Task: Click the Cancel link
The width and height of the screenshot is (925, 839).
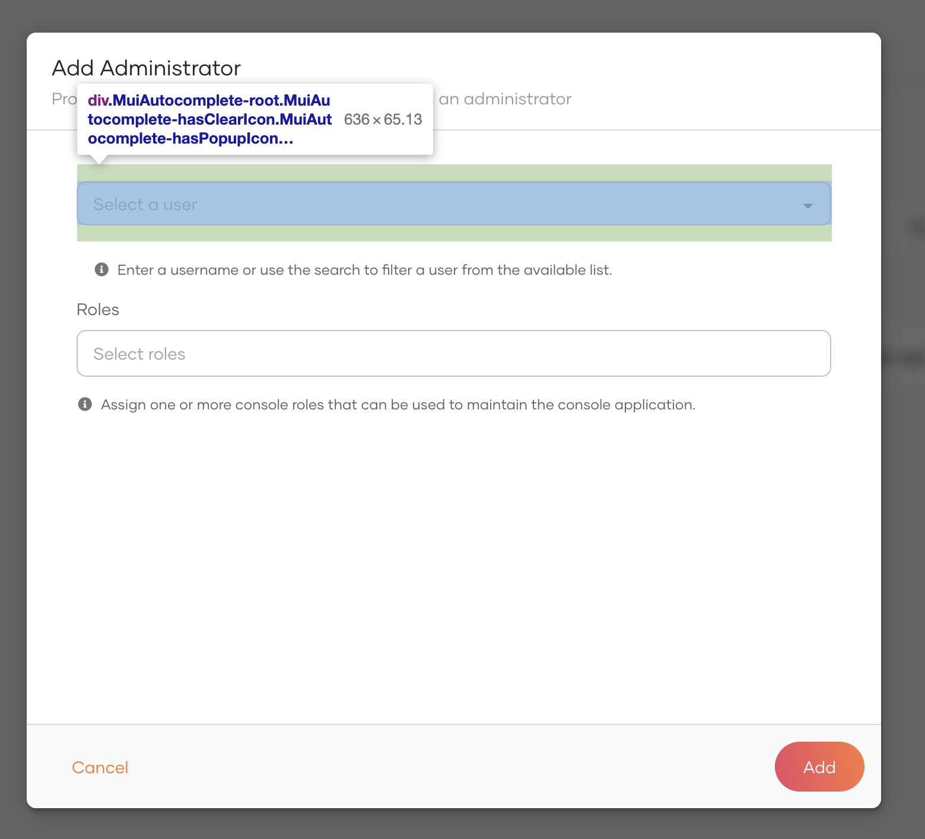Action: [x=100, y=767]
